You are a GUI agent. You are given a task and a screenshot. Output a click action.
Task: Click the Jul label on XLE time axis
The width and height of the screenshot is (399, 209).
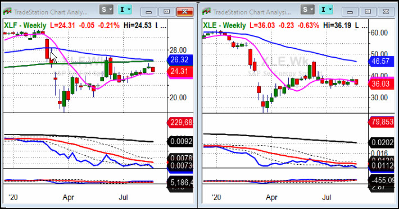coord(327,197)
